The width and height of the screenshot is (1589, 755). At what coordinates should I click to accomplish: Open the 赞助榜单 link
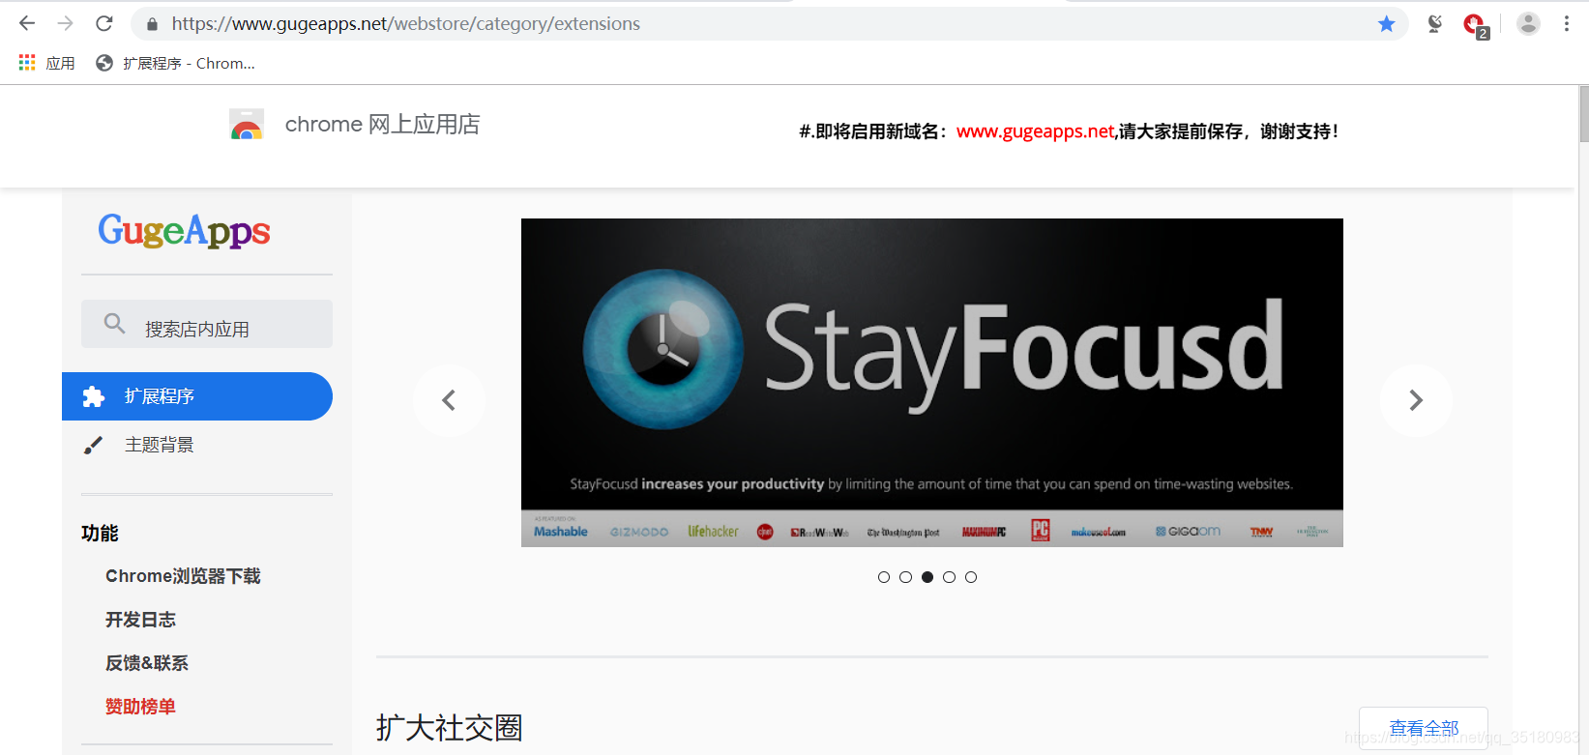click(x=140, y=707)
